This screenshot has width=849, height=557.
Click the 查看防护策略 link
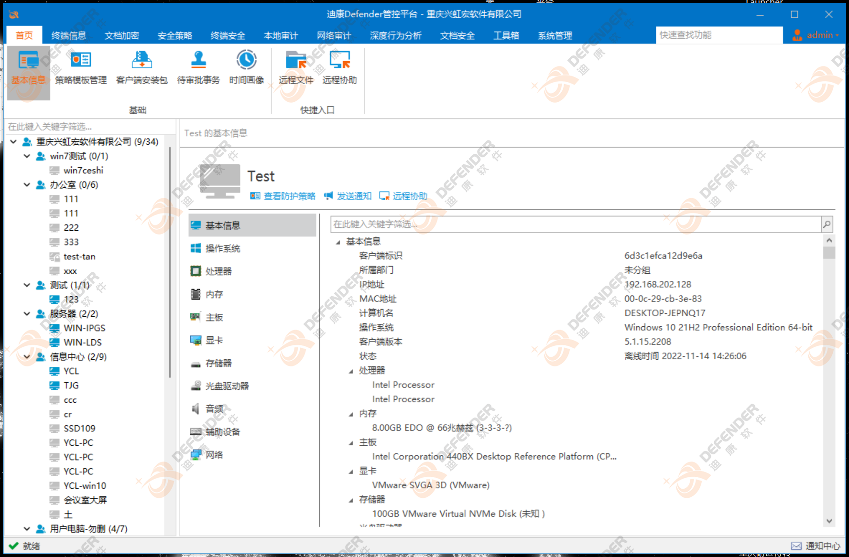click(289, 196)
